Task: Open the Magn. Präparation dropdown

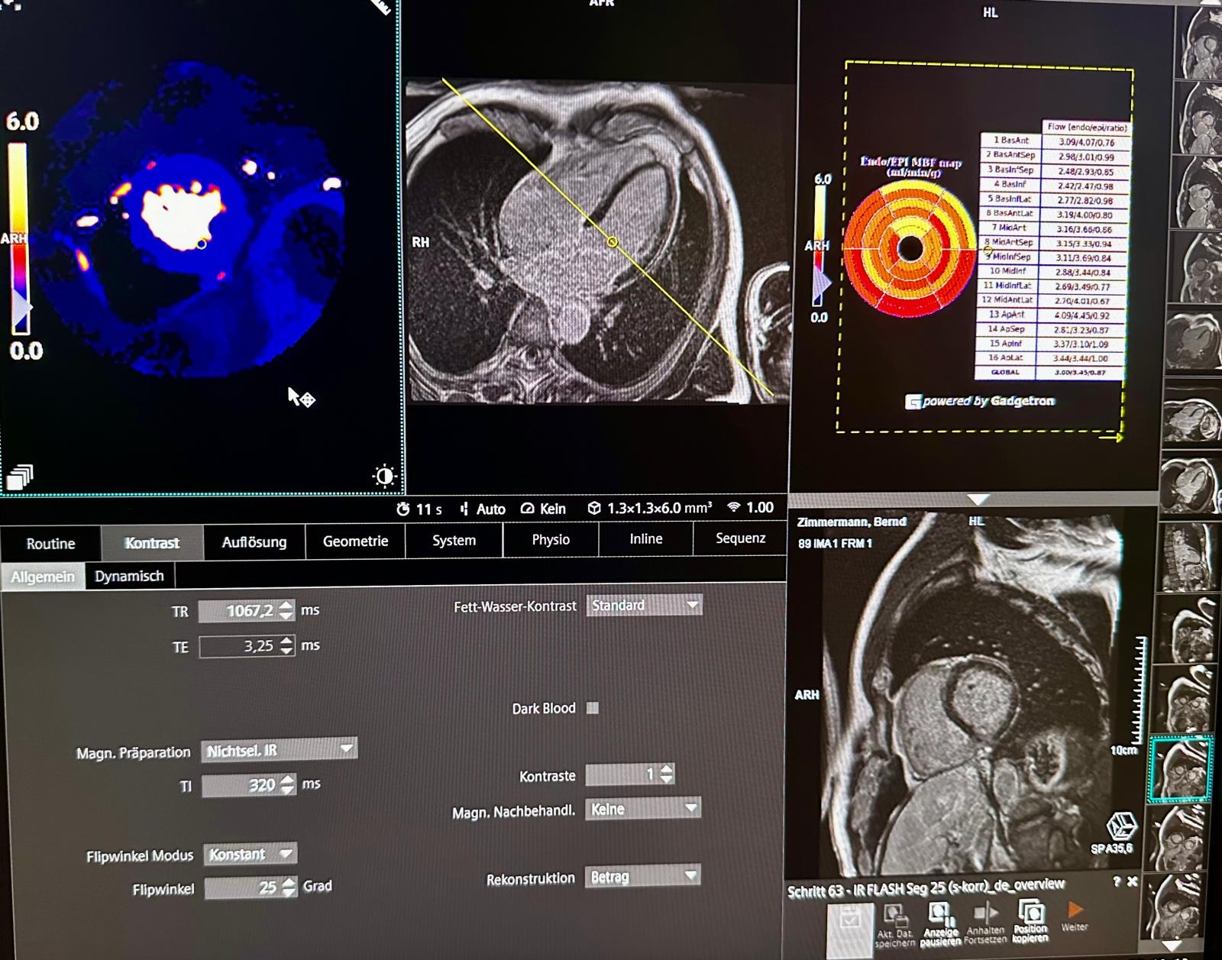Action: coord(279,750)
